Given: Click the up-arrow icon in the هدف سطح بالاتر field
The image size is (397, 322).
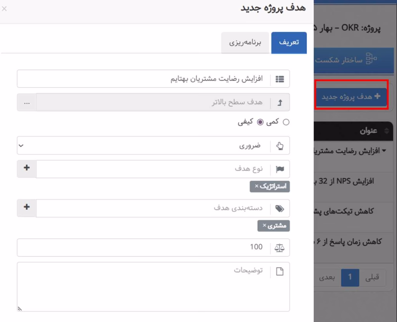Looking at the screenshot, I should (280, 102).
